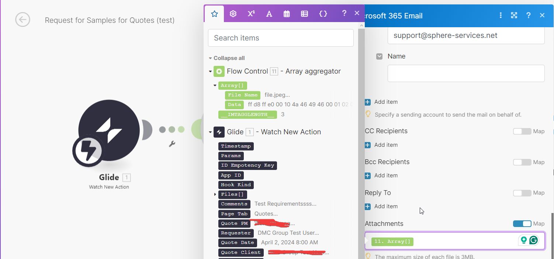554x259 pixels.
Task: Insert the Hook Kind pill
Action: (x=236, y=185)
